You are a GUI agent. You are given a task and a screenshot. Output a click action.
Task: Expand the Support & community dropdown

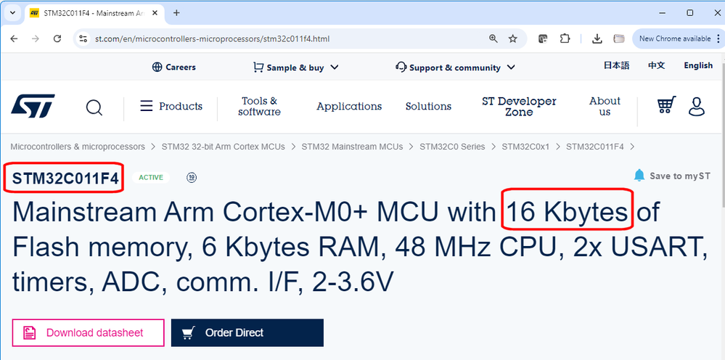[x=455, y=67]
